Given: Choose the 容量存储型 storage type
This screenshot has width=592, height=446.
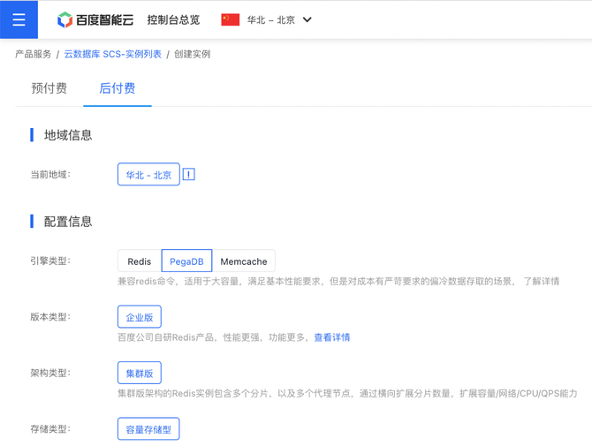Looking at the screenshot, I should point(148,429).
